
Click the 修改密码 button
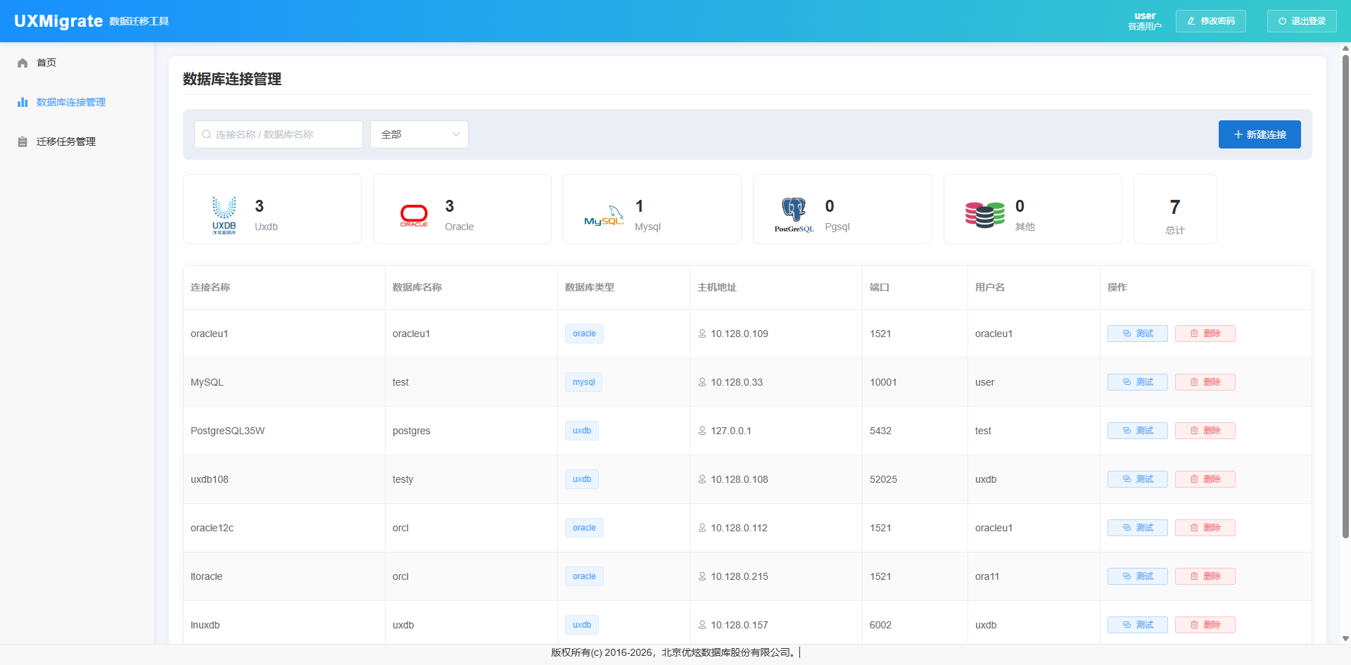click(1210, 21)
